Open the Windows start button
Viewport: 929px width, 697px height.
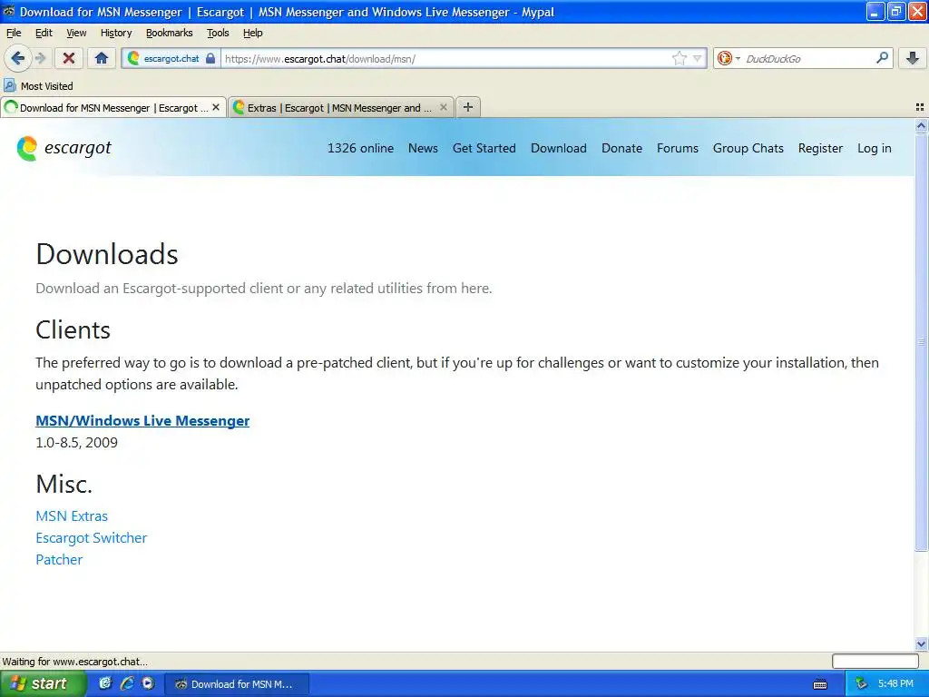click(42, 683)
